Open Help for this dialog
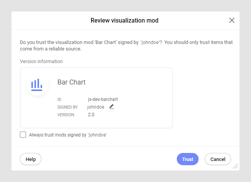 [x=31, y=159]
